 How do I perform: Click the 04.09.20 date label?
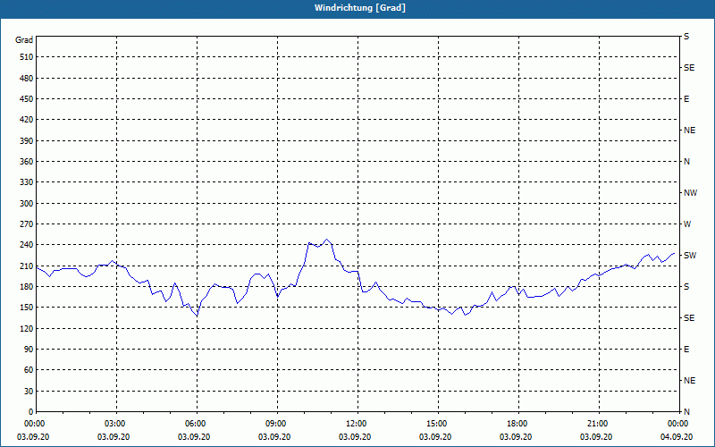(677, 437)
